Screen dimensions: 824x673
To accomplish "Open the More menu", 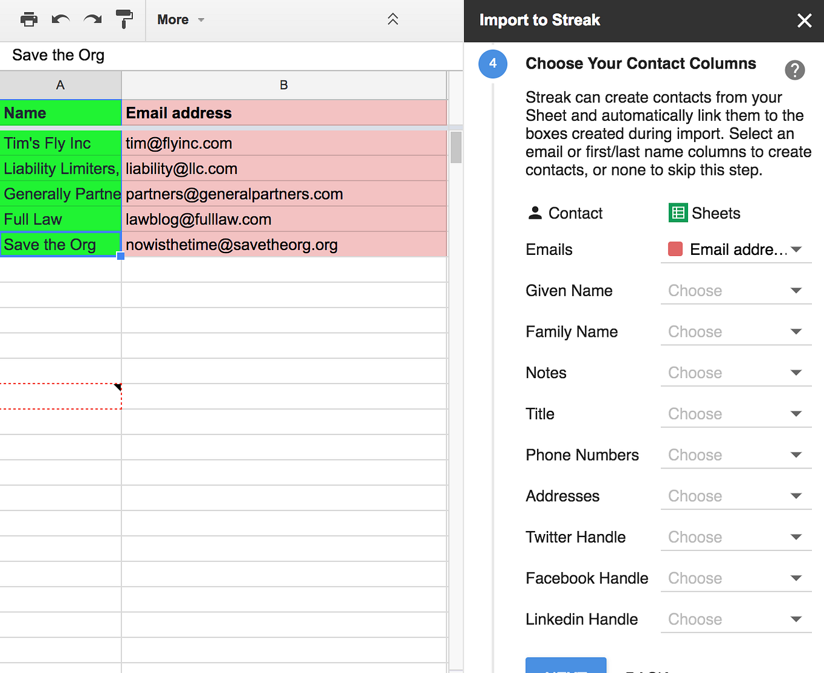I will click(x=178, y=19).
